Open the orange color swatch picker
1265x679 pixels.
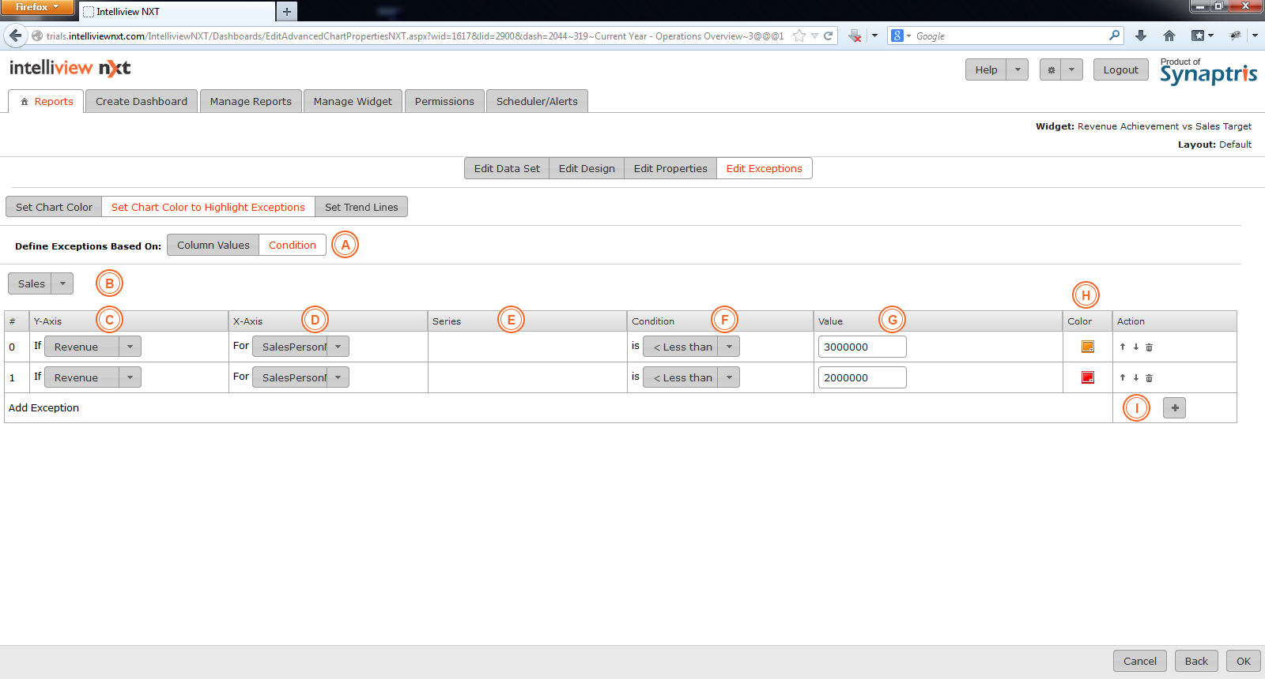1087,347
